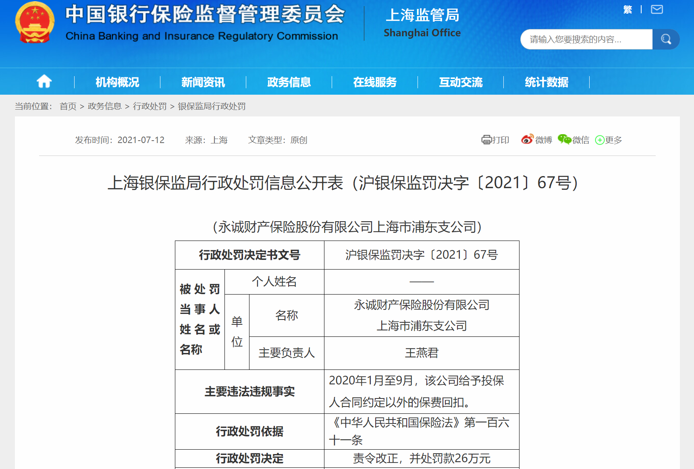This screenshot has width=694, height=469.
Task: Click the 行政处罚决定书文号 table header cell
Action: coord(249,255)
